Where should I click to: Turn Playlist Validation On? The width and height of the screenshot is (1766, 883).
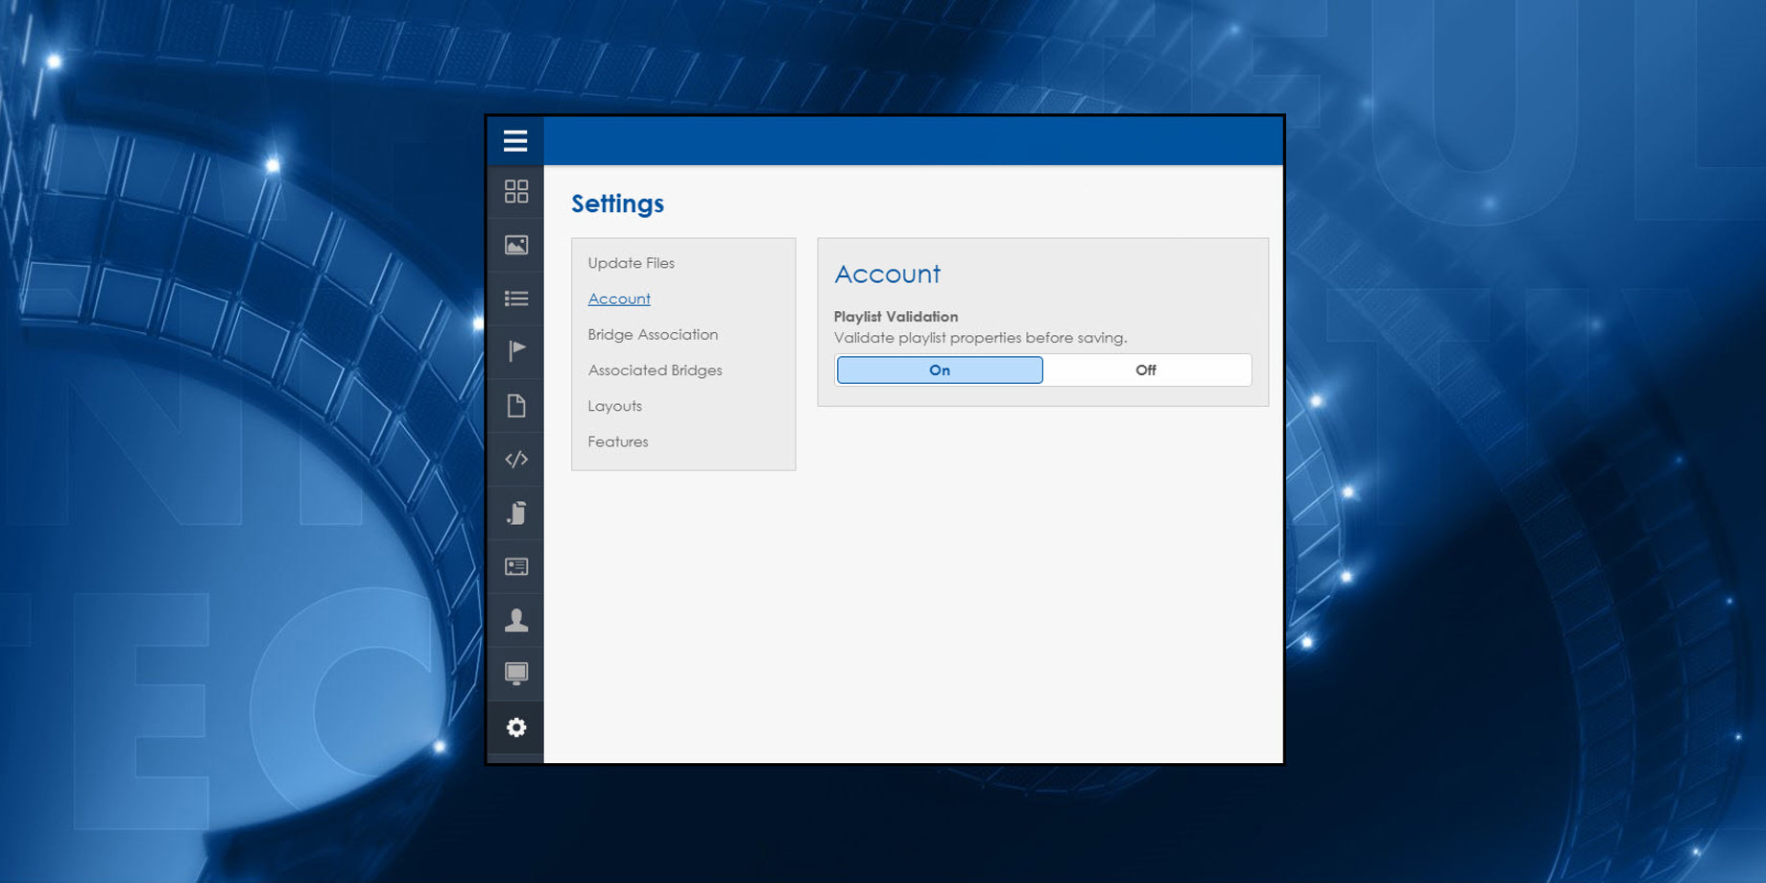coord(940,370)
